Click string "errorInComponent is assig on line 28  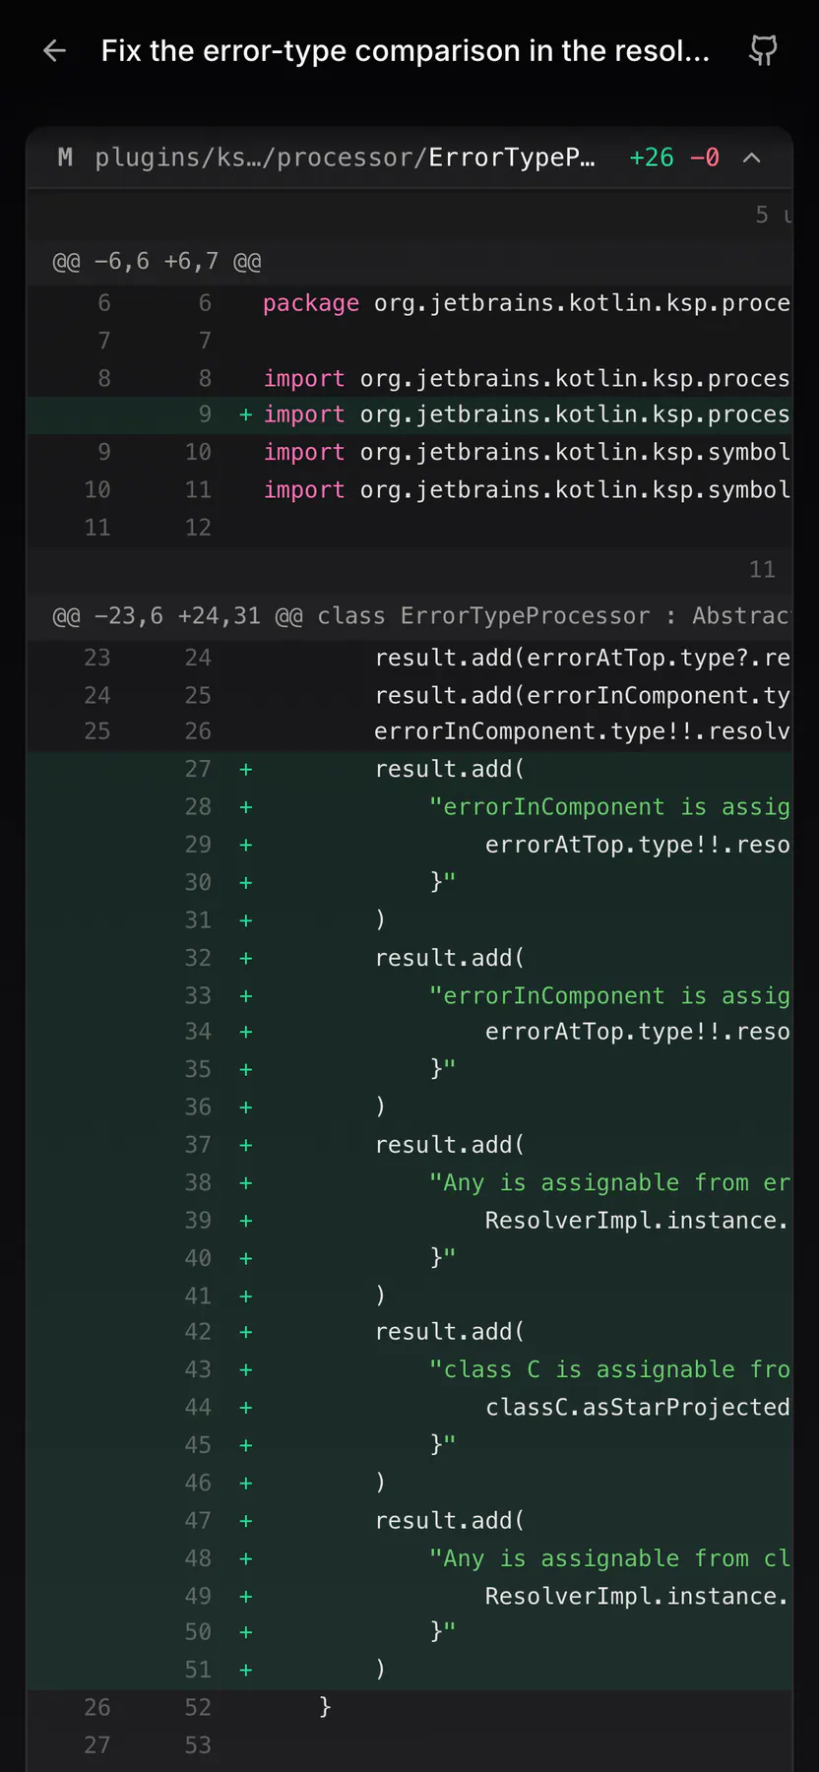609,807
